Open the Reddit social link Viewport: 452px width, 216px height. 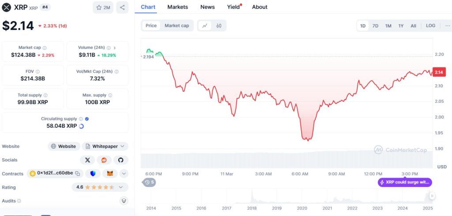pos(104,160)
